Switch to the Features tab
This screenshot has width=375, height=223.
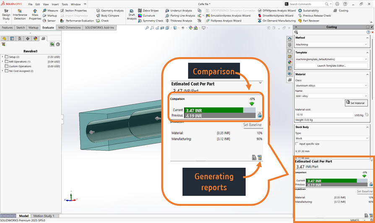click(7, 28)
